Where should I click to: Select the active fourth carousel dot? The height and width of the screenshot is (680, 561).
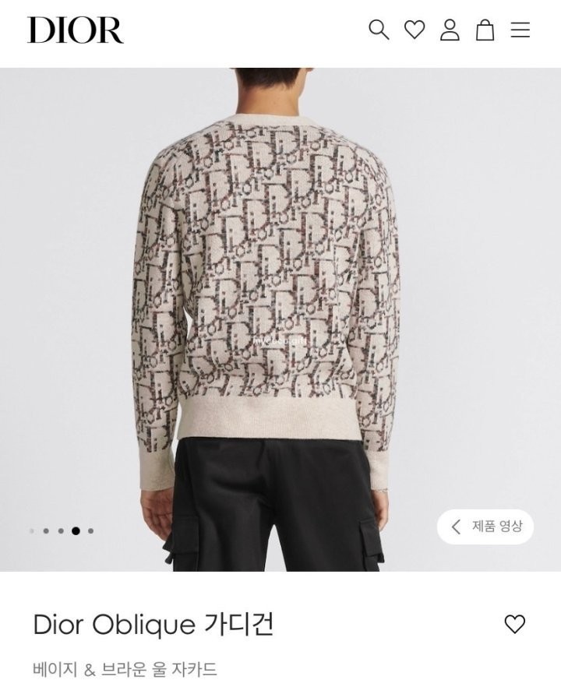(x=76, y=530)
